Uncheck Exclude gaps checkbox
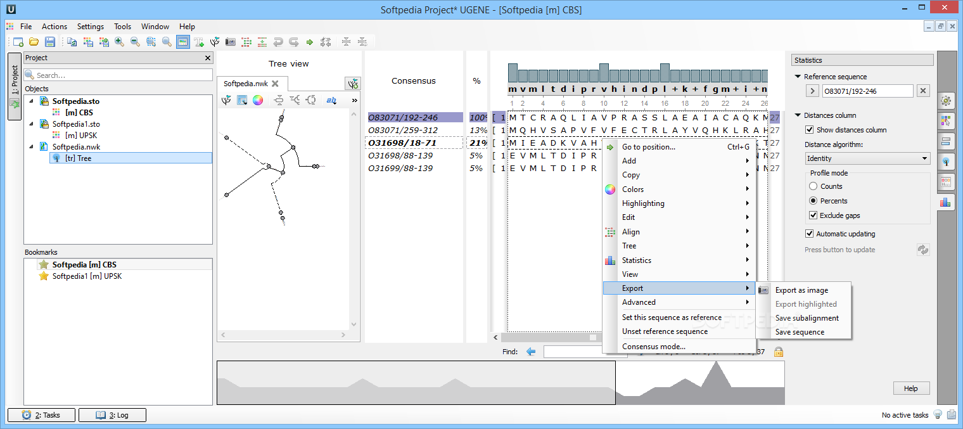Image resolution: width=963 pixels, height=429 pixels. coord(813,215)
